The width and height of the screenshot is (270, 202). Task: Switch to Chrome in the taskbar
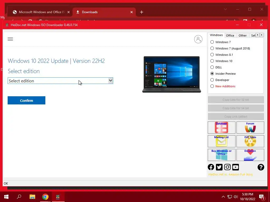click(x=45, y=197)
